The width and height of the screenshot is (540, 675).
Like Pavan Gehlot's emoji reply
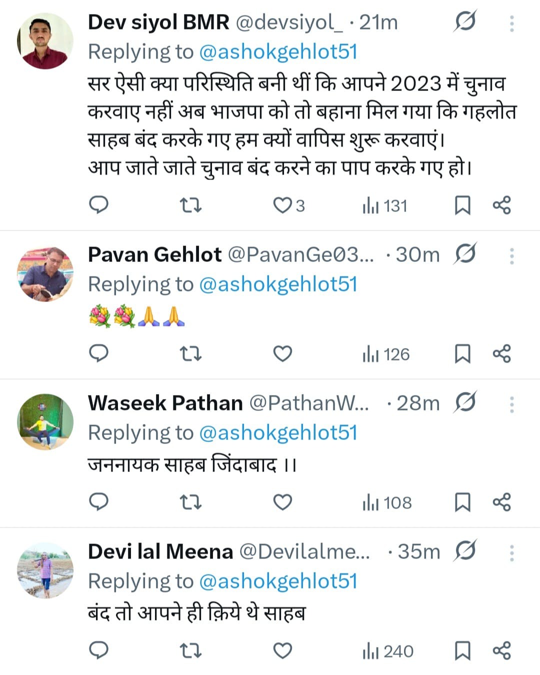click(282, 354)
